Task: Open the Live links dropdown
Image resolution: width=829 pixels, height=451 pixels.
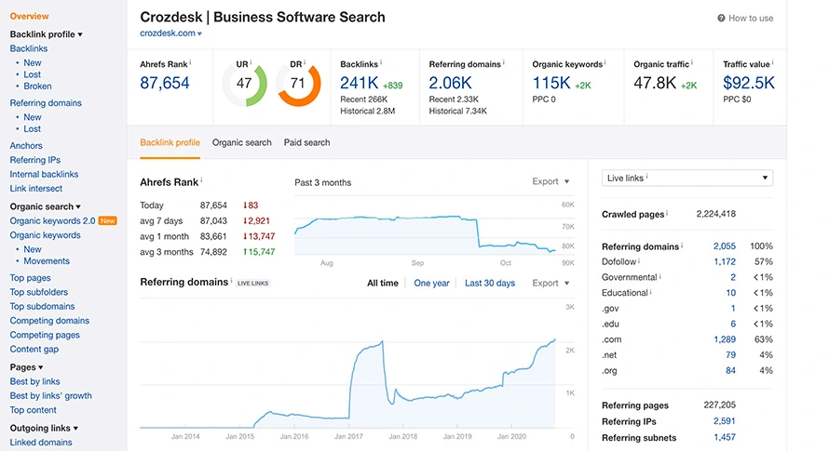Action: [686, 178]
